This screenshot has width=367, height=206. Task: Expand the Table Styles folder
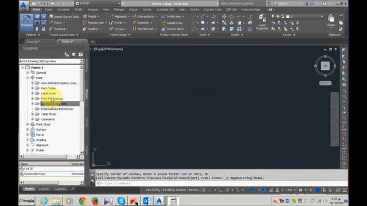33,114
